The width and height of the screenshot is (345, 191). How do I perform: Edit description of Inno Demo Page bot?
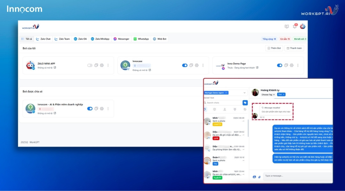[257, 67]
